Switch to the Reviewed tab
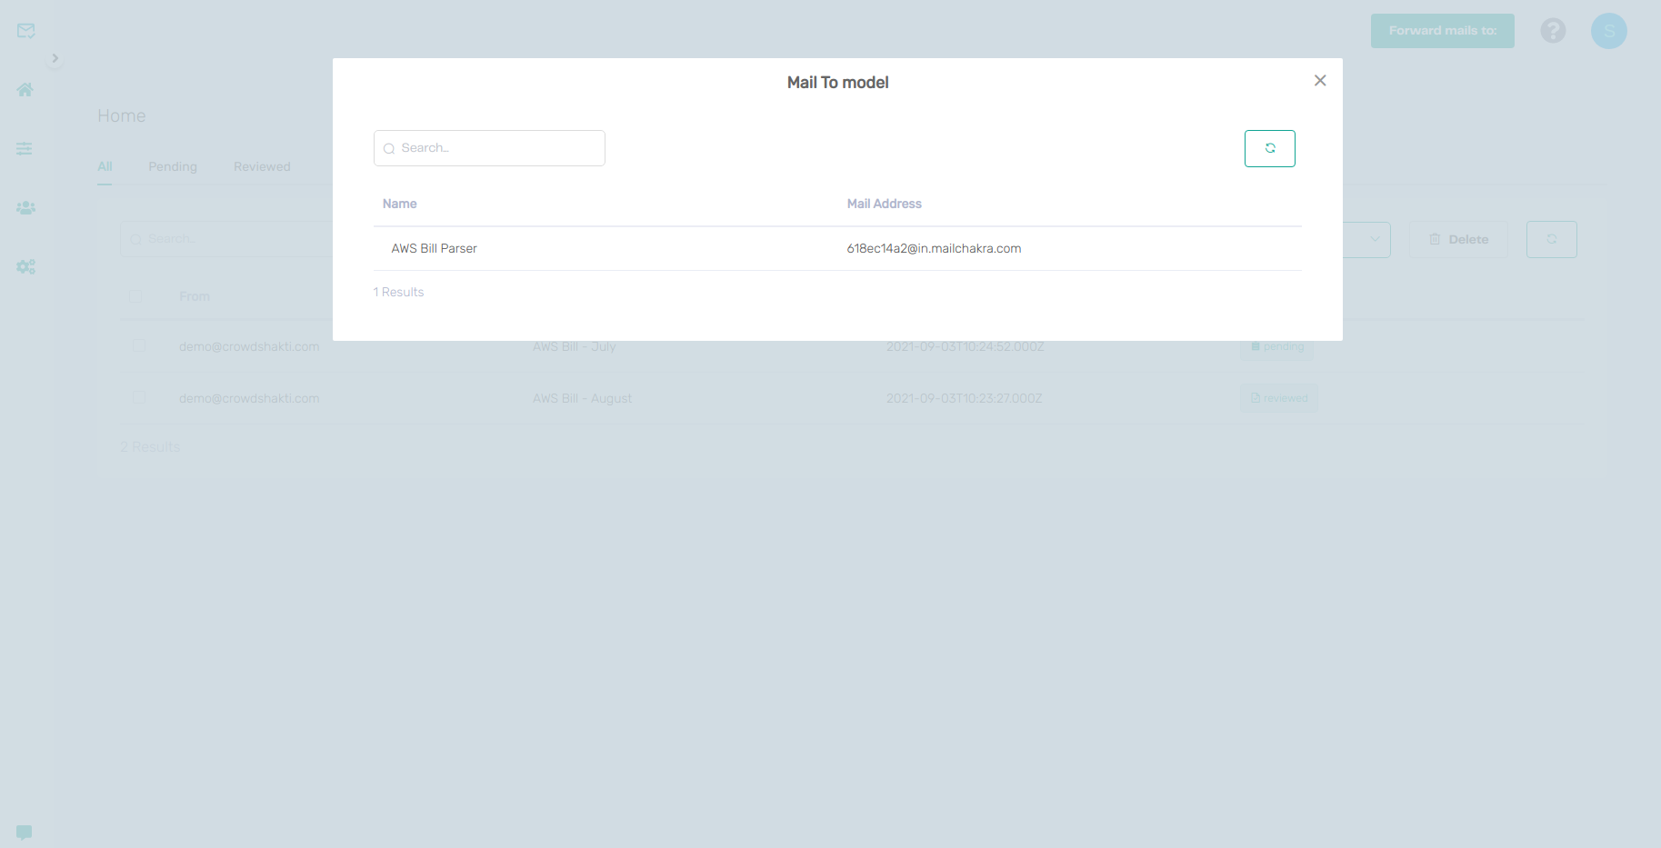Viewport: 1661px width, 848px height. (262, 166)
